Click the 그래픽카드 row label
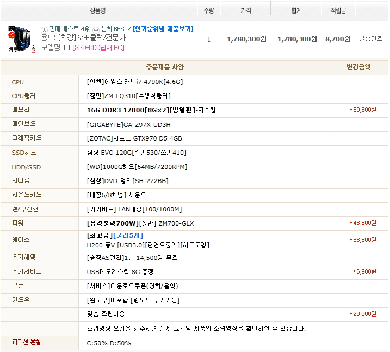This screenshot has width=390, height=352. click(27, 138)
